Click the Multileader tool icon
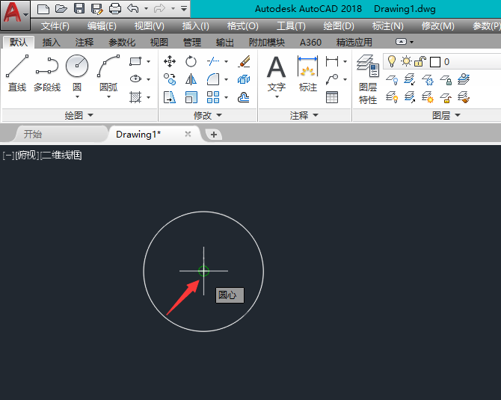 (332, 79)
